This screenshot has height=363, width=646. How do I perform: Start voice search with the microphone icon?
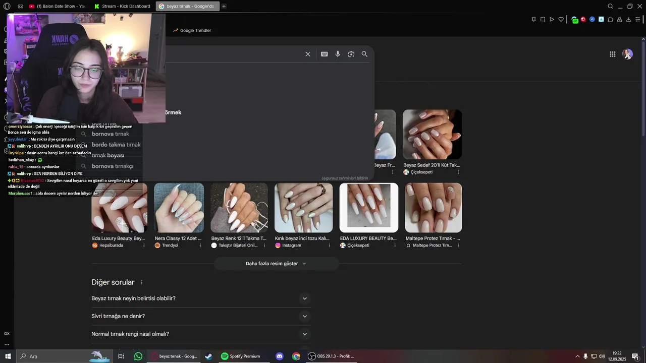coord(338,54)
